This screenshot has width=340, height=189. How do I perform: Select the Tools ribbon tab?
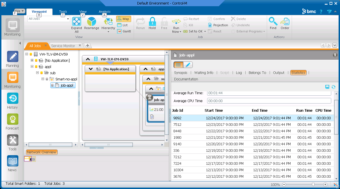63,12
